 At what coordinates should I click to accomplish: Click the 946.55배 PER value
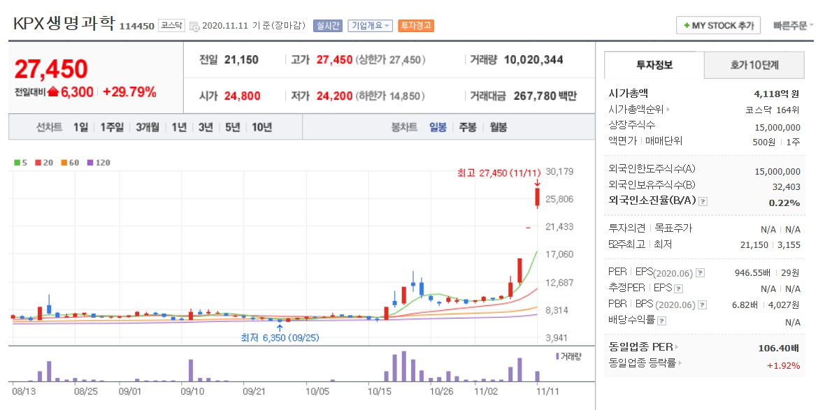(x=753, y=272)
